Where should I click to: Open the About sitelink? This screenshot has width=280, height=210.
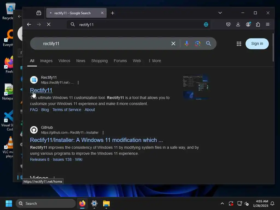pyautogui.click(x=90, y=110)
